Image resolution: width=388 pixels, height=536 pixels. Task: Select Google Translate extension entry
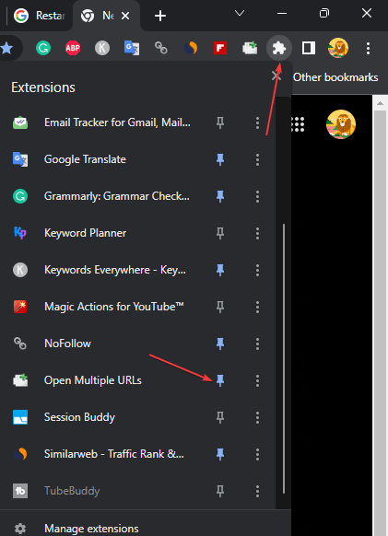85,159
